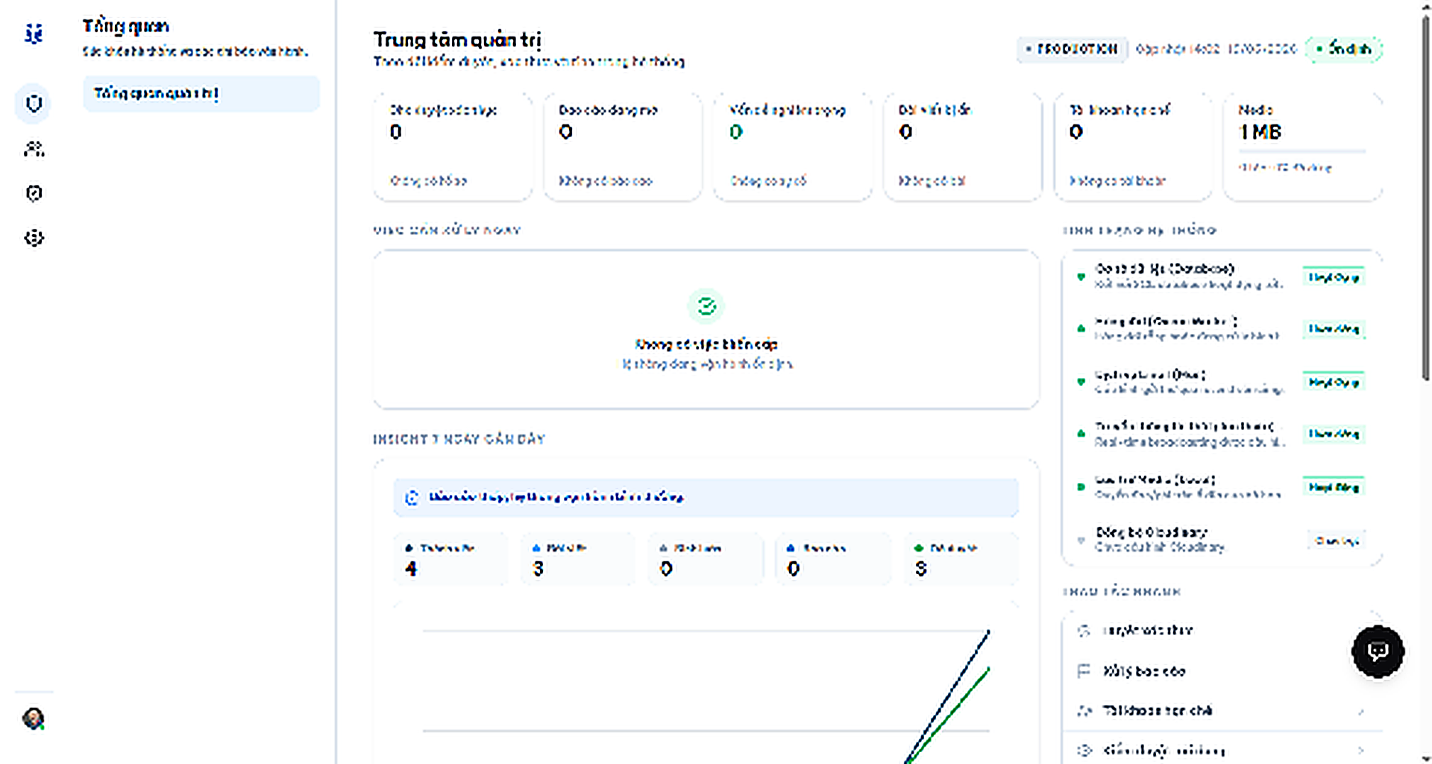The width and height of the screenshot is (1432, 764).
Task: Click the gear icon in last quick action
Action: [1084, 750]
